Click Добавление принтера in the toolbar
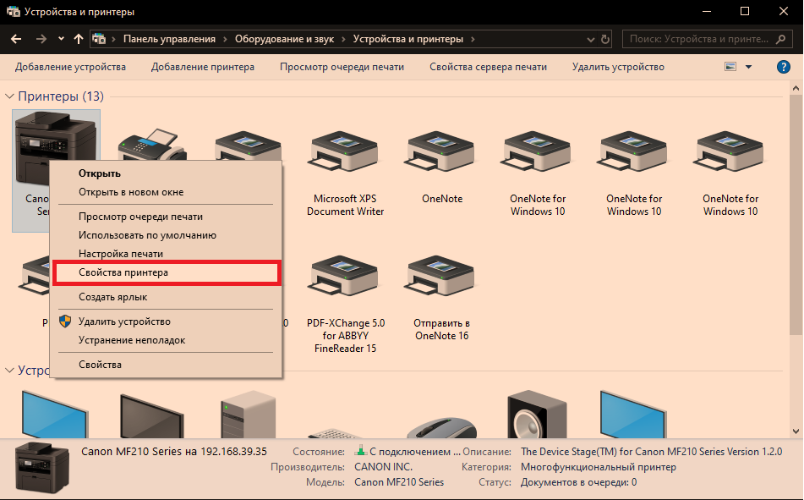The height and width of the screenshot is (500, 804). (203, 67)
